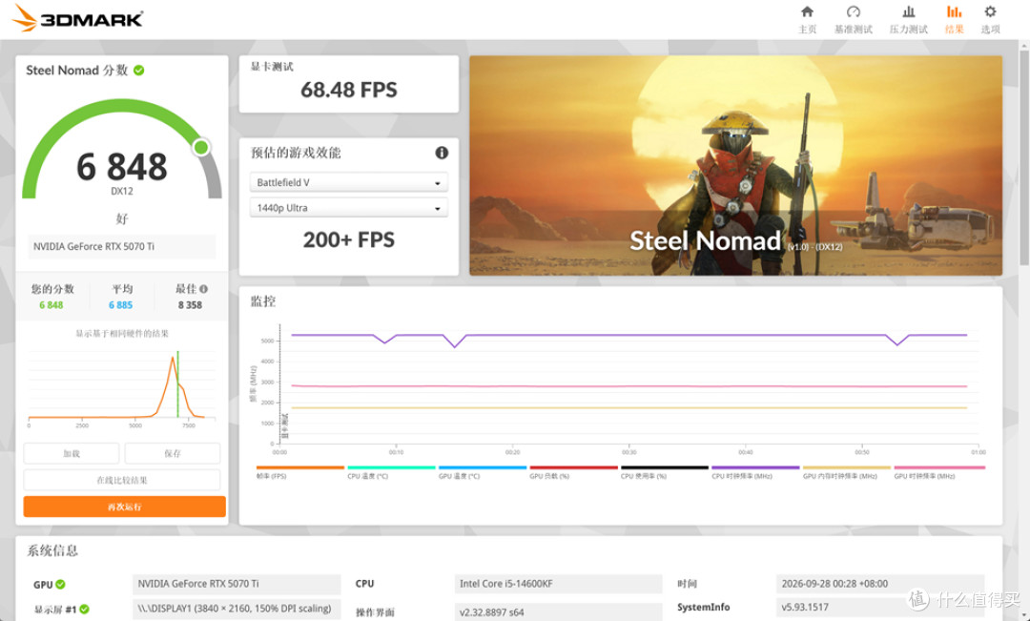Switch to the 基准测试 benchmarks tab
The height and width of the screenshot is (621, 1030).
(x=853, y=20)
